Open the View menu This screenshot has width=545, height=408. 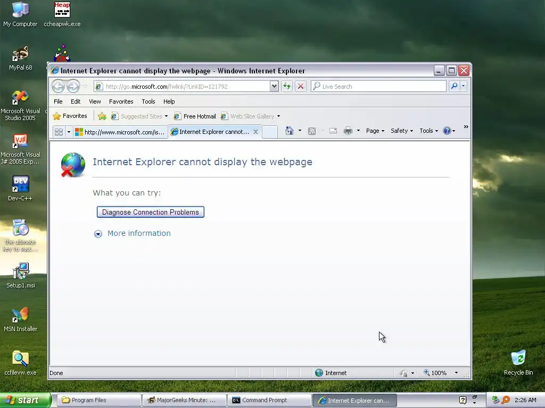[95, 101]
